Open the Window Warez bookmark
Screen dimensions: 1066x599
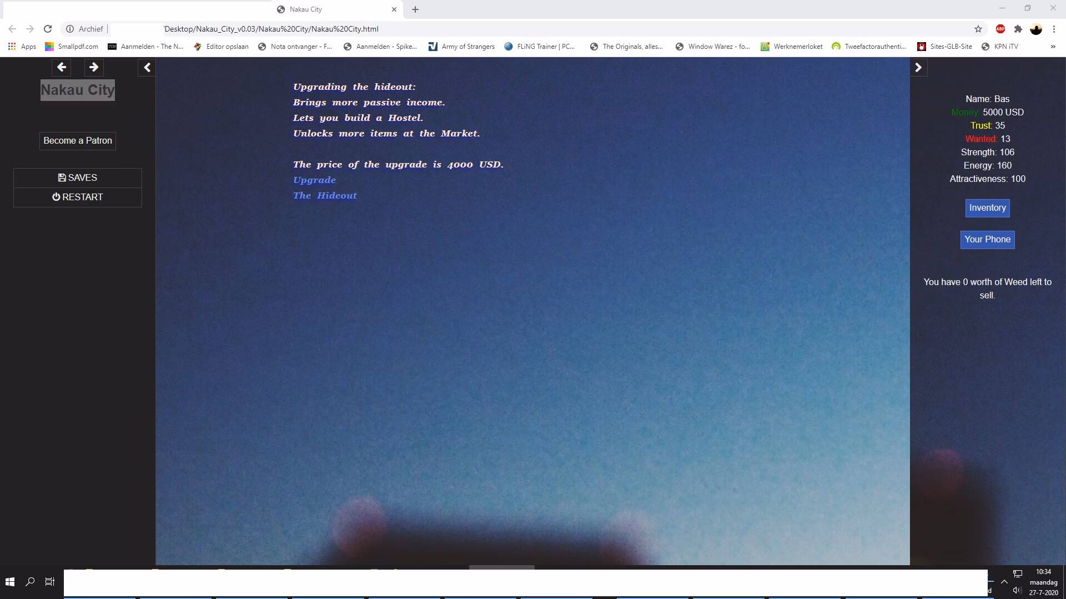coord(712,47)
